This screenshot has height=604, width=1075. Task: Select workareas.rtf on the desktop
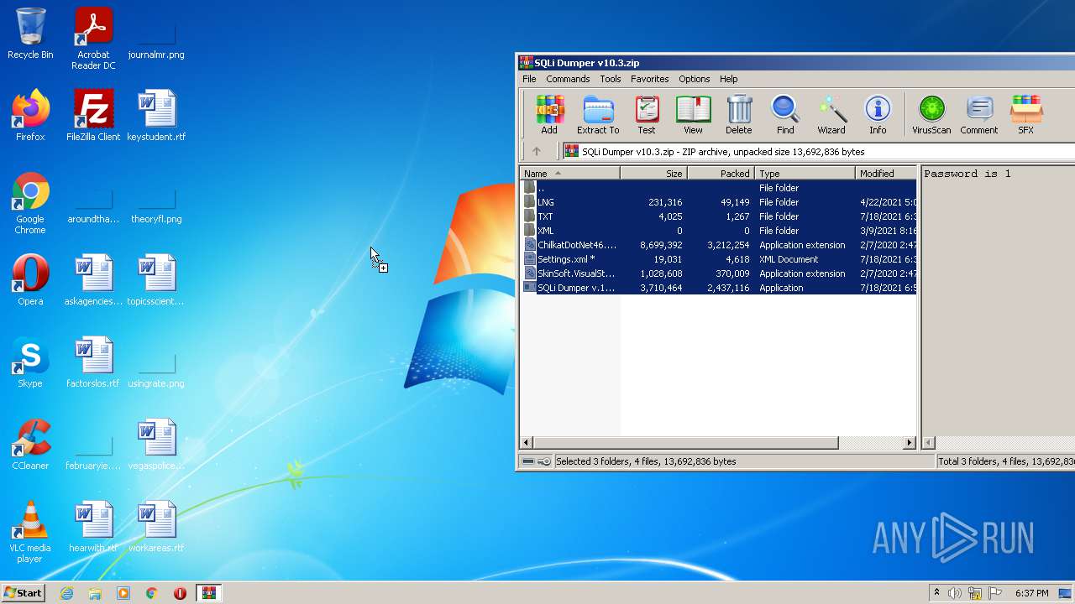pyautogui.click(x=156, y=527)
